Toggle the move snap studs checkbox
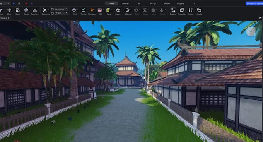This screenshot has width=263, height=142. [x=52, y=9]
